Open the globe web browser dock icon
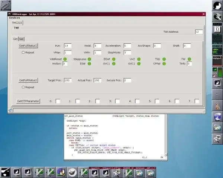Viewport: 223px width, 178px height. coord(217,117)
